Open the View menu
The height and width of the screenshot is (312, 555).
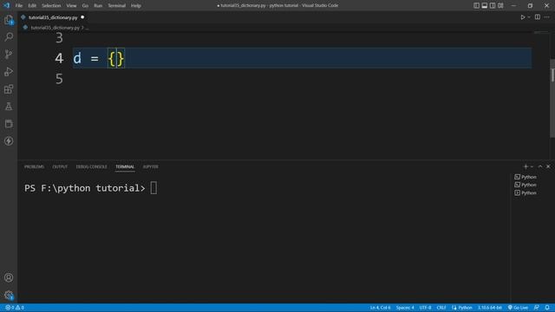(x=71, y=5)
